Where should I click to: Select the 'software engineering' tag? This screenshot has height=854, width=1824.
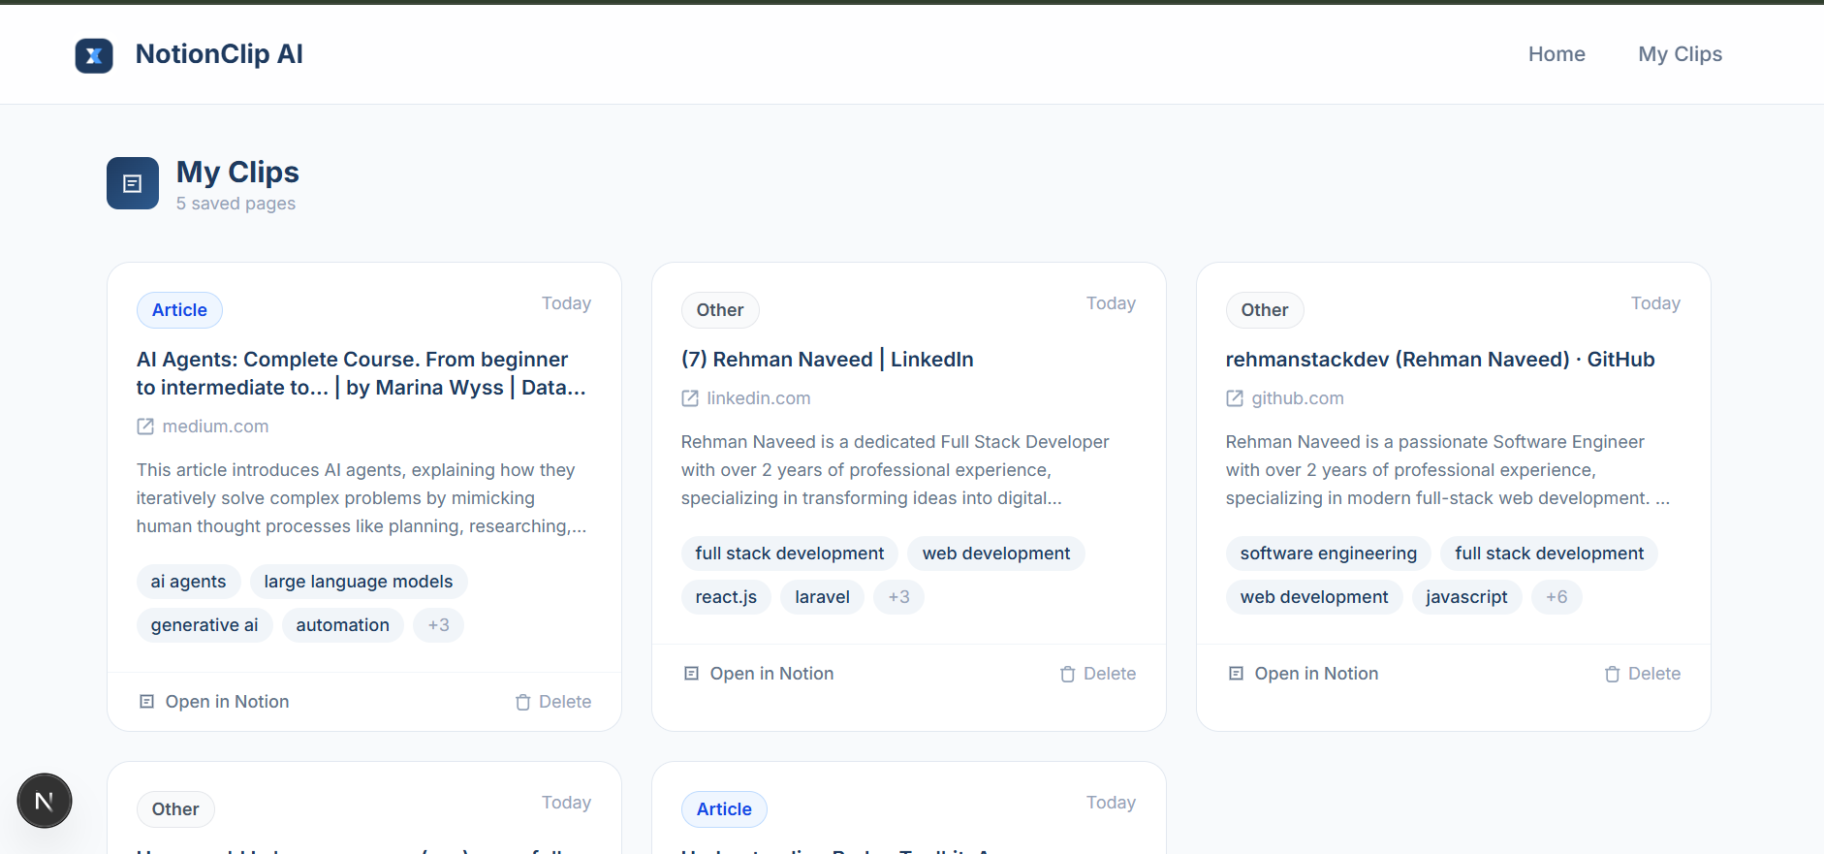1329,554
